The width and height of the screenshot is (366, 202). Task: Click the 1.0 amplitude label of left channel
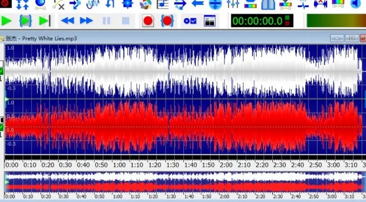(10, 48)
